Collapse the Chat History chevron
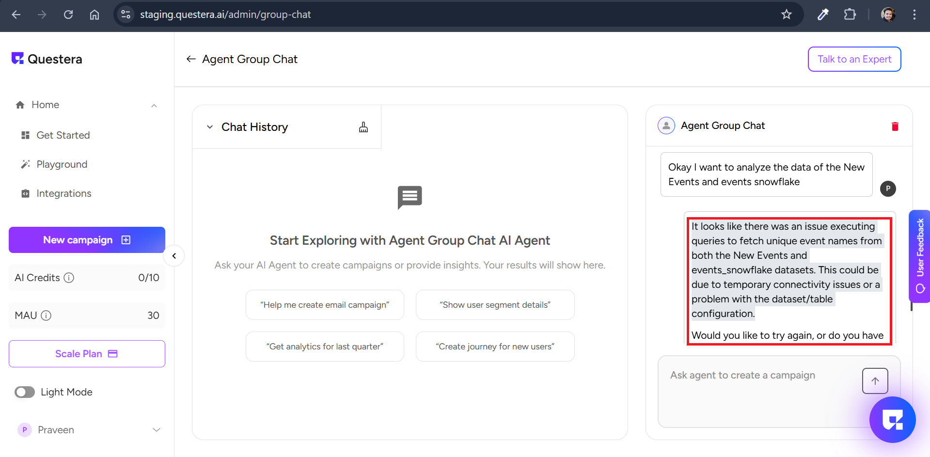The height and width of the screenshot is (457, 930). (210, 127)
